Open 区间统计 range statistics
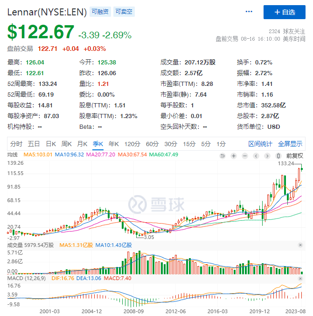 (x=260, y=144)
